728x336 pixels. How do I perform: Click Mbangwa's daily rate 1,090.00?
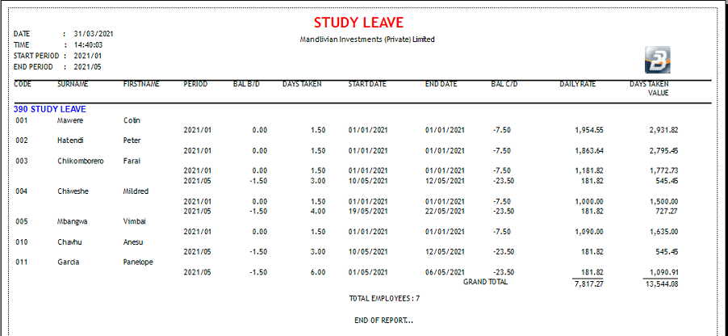589,232
